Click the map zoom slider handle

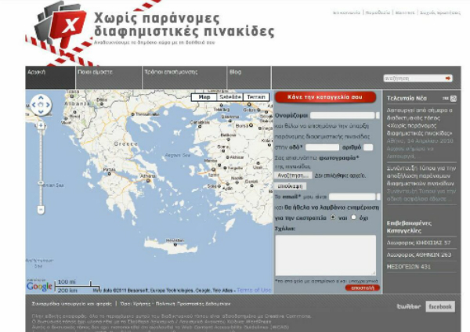pyautogui.click(x=41, y=183)
